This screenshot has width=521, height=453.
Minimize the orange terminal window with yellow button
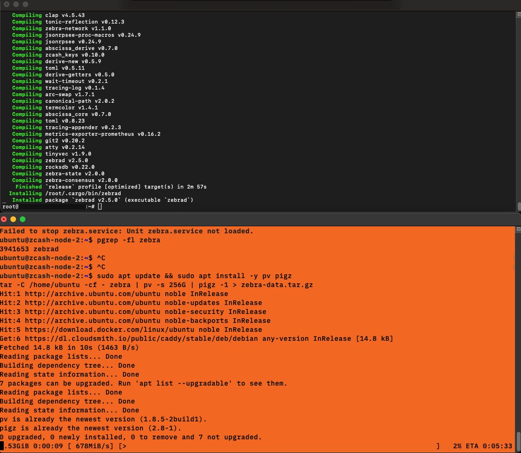tap(13, 219)
